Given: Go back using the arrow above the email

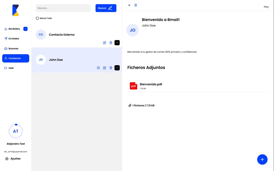Looking at the screenshot, I should click(x=129, y=5).
